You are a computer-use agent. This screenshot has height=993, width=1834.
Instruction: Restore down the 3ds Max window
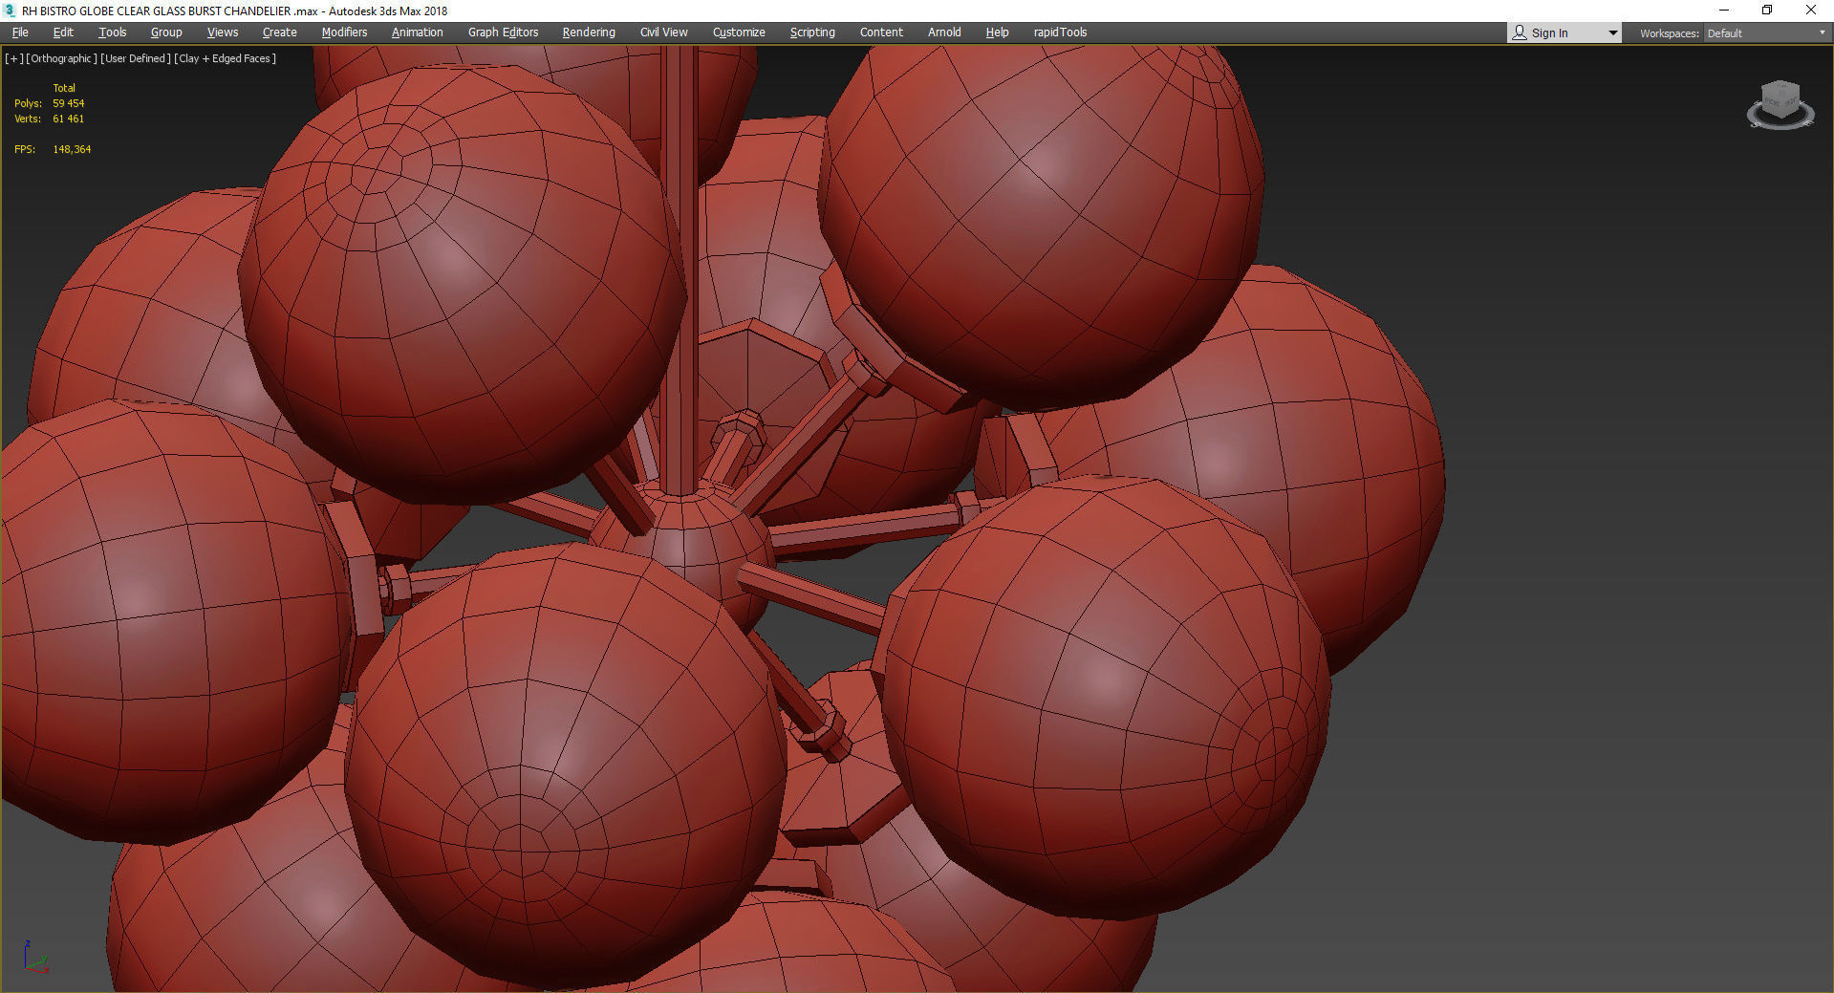pos(1767,11)
